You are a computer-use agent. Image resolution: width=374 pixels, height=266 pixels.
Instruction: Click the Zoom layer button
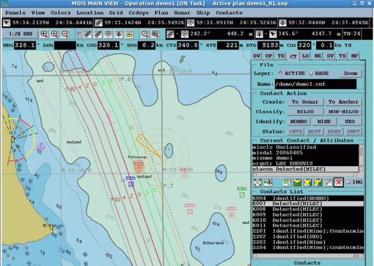(350, 74)
